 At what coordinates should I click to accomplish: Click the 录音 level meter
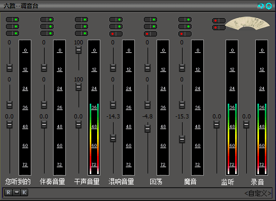tap(262, 107)
